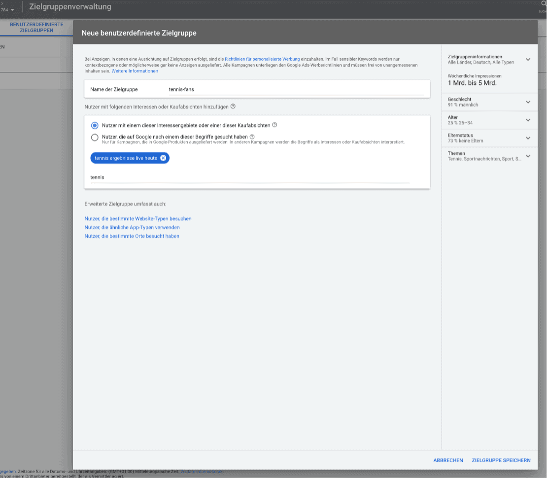Click ABBRECHEN to cancel the dialog
548x480 pixels.
click(x=448, y=460)
